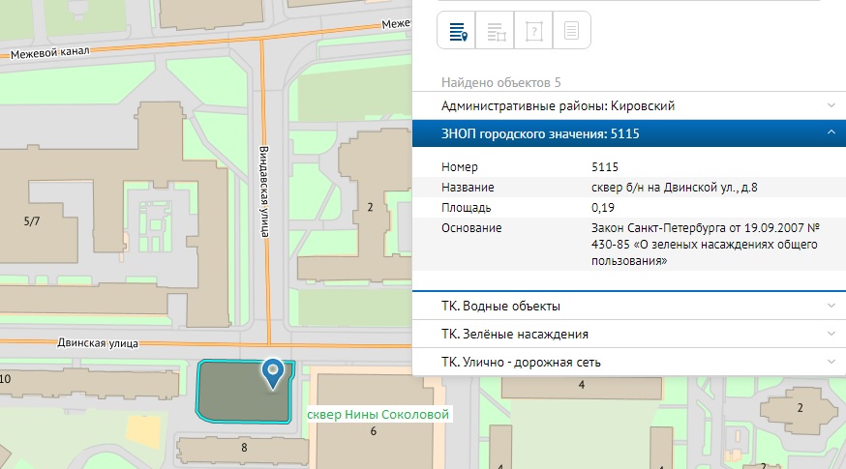
Task: Expand ТК. Водные объекты section
Action: click(628, 306)
